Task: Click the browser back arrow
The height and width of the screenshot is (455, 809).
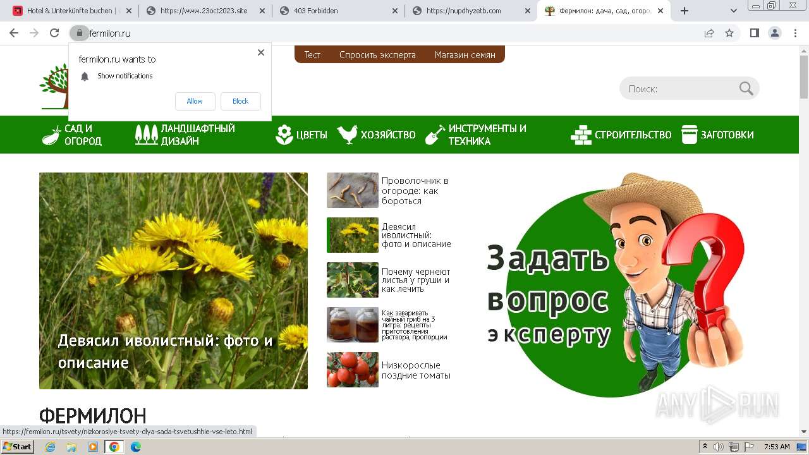Action: click(x=14, y=33)
